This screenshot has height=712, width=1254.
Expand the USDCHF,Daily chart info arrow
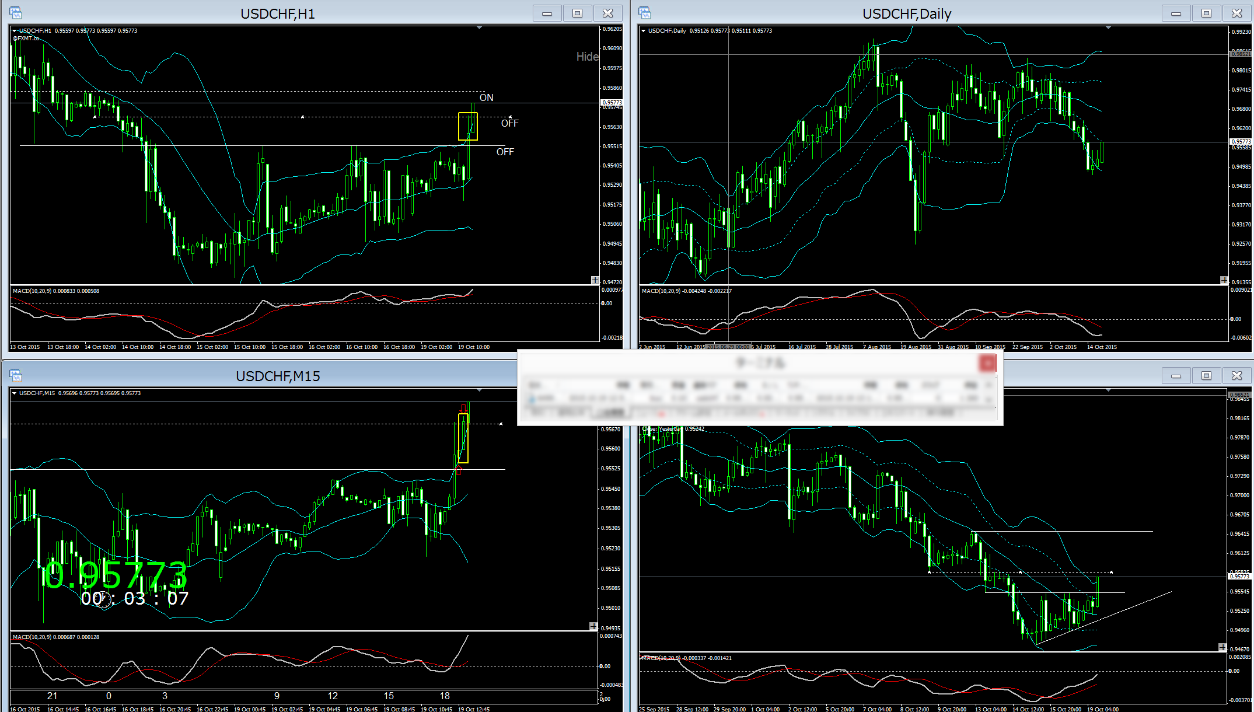pyautogui.click(x=643, y=30)
